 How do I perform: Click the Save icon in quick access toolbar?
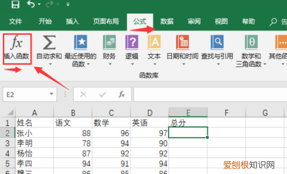pos(16,4)
